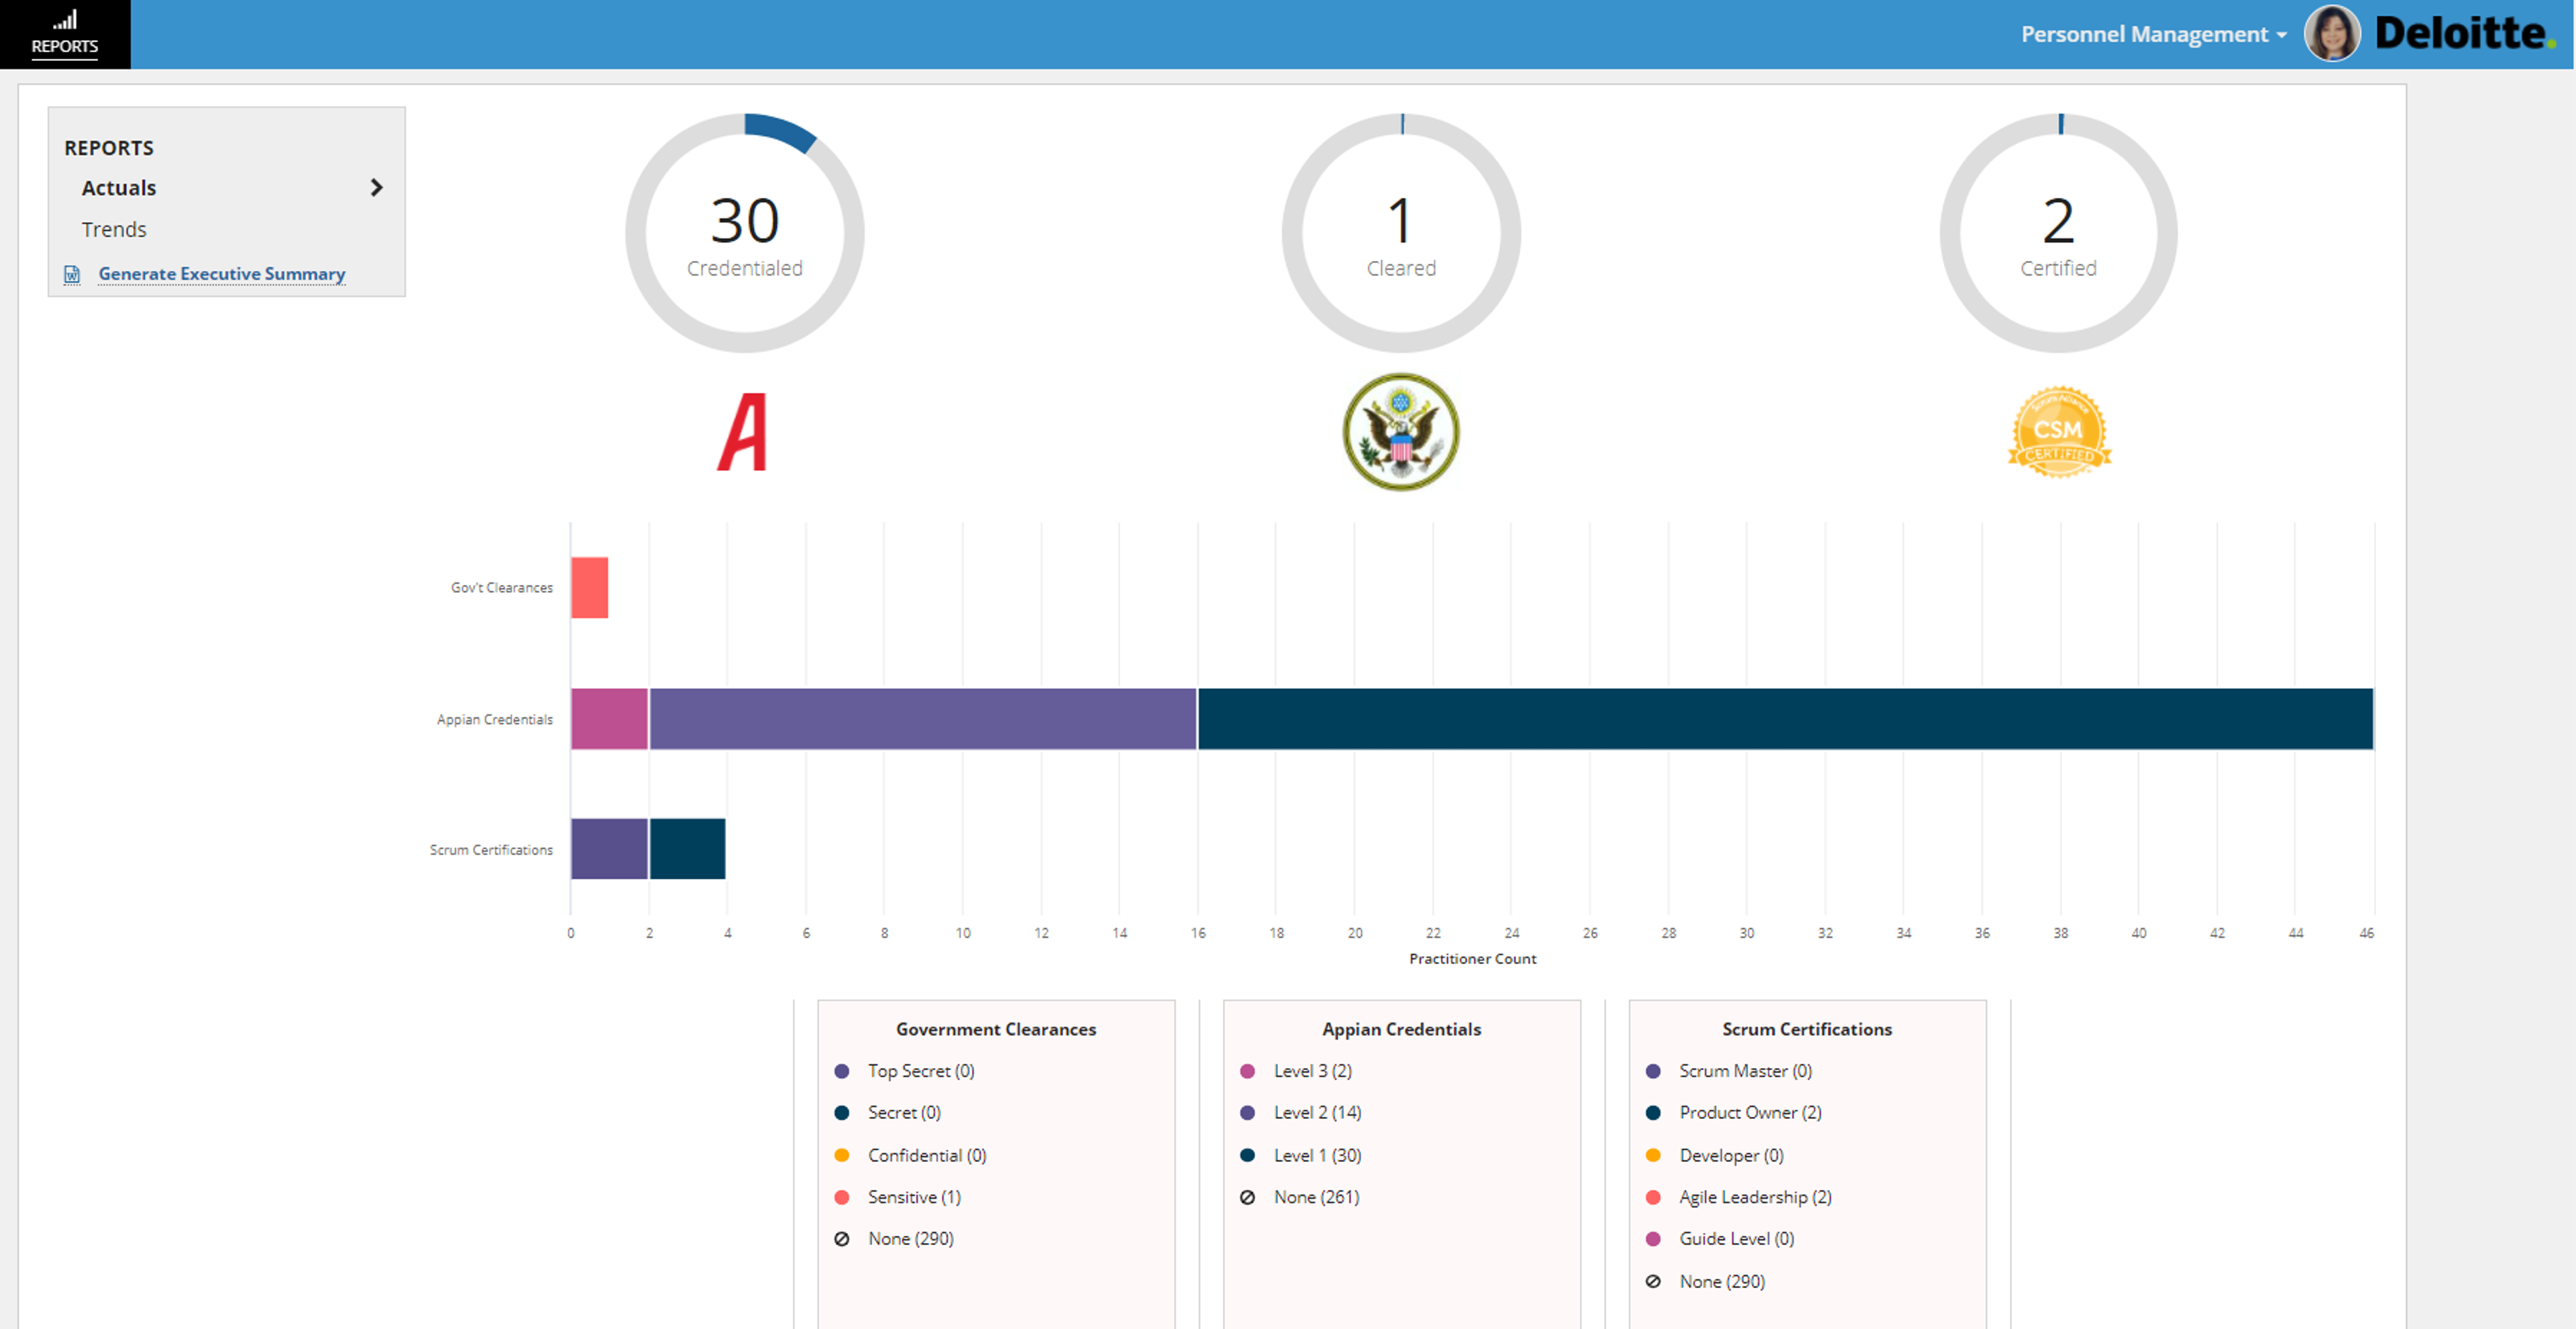Screen dimensions: 2576x1329
Task: Click the 1 Cleared gauge
Action: coord(1401,233)
